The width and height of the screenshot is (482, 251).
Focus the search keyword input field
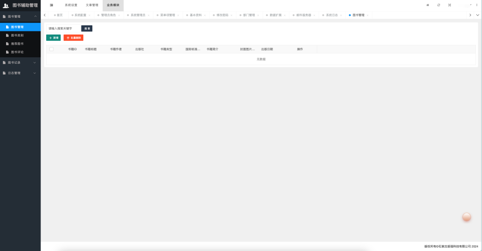coord(63,29)
